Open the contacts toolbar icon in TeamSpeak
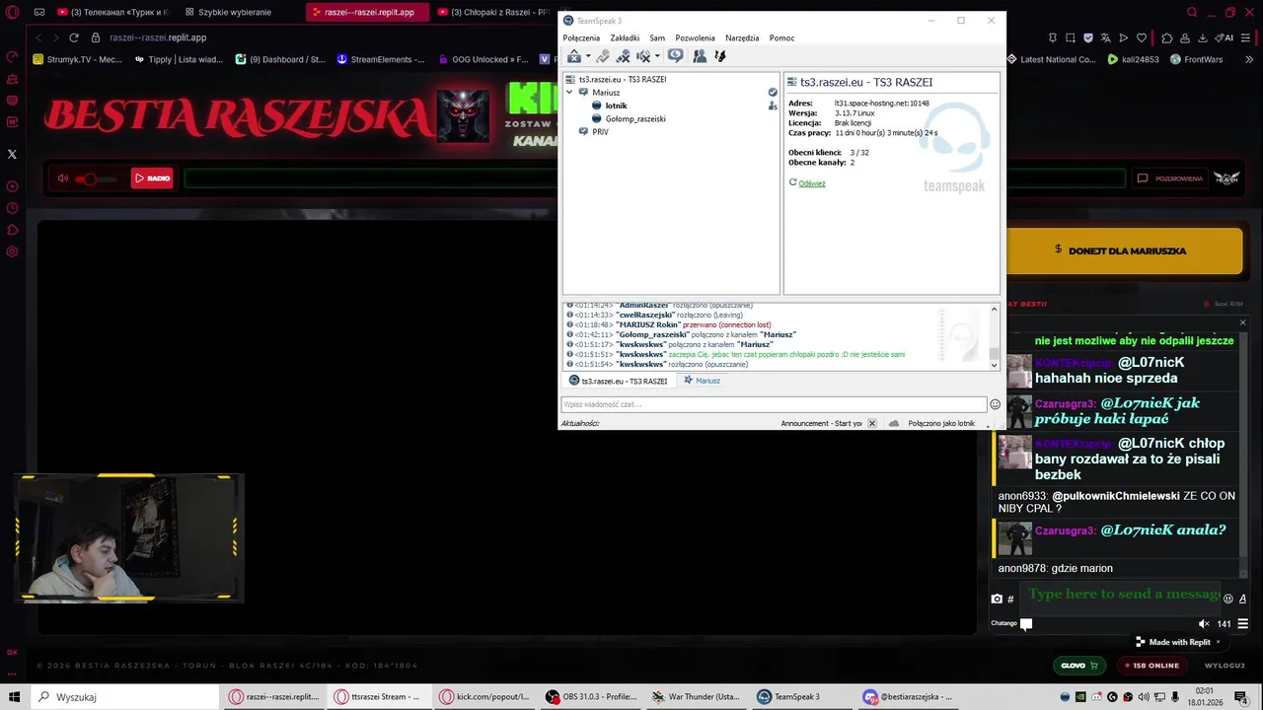The image size is (1263, 710). 700,56
